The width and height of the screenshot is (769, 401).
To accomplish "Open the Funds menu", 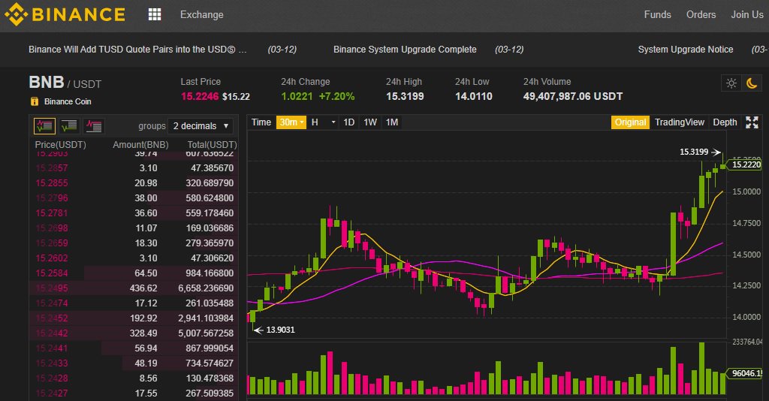I will click(657, 15).
